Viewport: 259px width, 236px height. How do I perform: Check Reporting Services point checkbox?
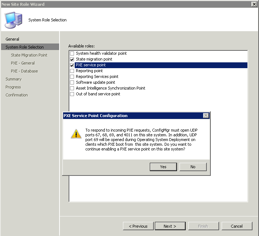click(x=72, y=76)
